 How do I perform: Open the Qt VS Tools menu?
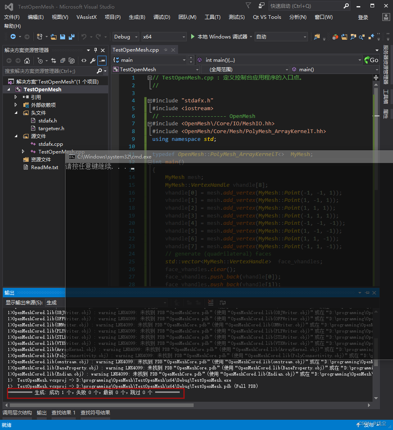click(x=267, y=17)
